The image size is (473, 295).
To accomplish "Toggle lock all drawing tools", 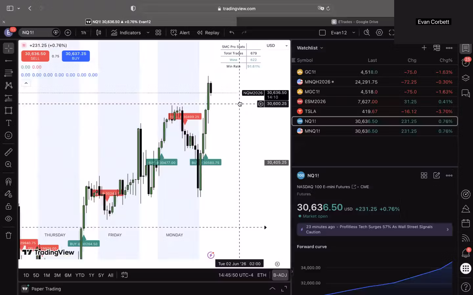I will coord(9,206).
